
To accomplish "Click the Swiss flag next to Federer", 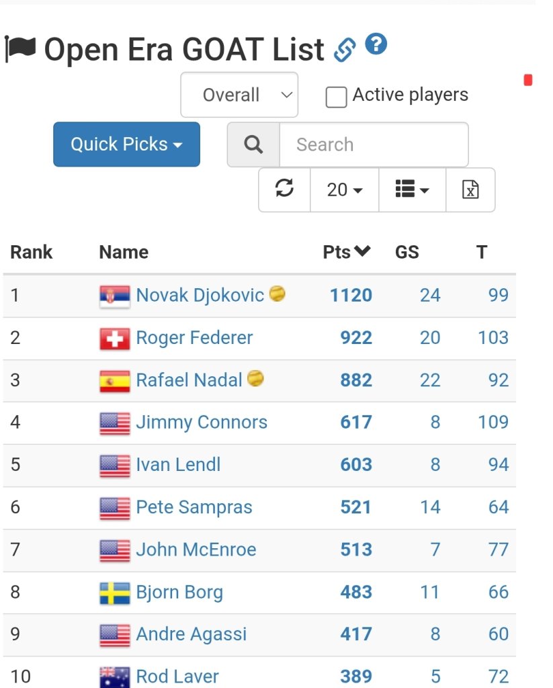I will [x=115, y=339].
